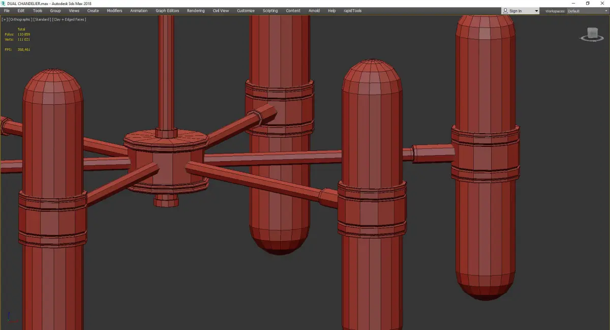Open the Modifiers menu
This screenshot has width=610, height=330.
[x=114, y=11]
